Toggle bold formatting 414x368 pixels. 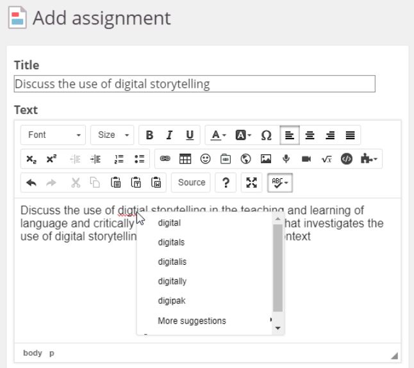click(149, 135)
